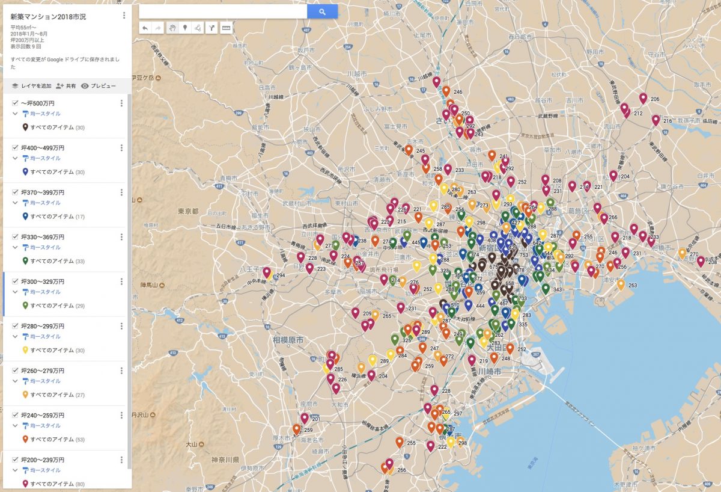Click the magenta map pin labeled 216
Screen dimensions: 721x492
coord(656,120)
